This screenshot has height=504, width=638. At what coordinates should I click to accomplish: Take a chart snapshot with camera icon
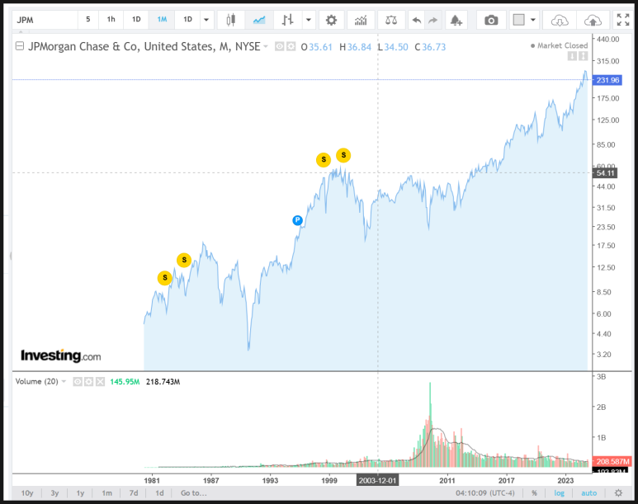pyautogui.click(x=491, y=20)
